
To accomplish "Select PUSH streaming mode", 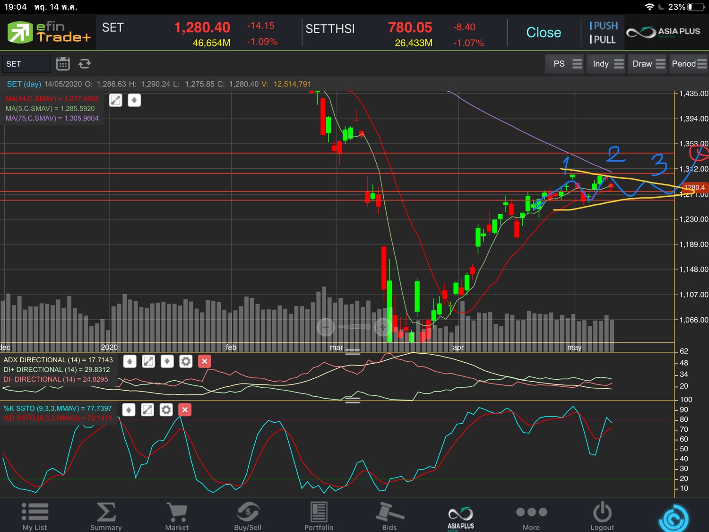I will click(x=604, y=26).
